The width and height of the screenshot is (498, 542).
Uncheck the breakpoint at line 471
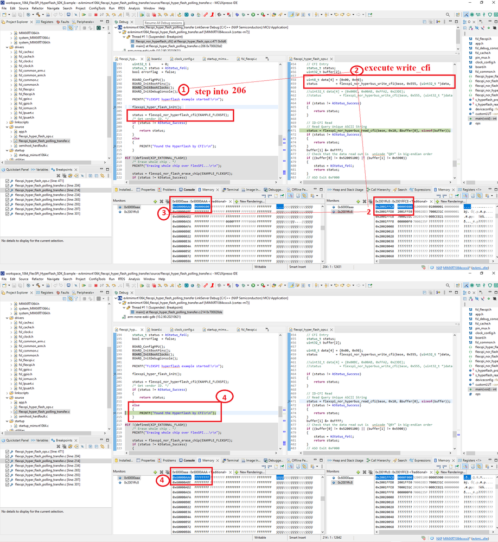pos(7,181)
